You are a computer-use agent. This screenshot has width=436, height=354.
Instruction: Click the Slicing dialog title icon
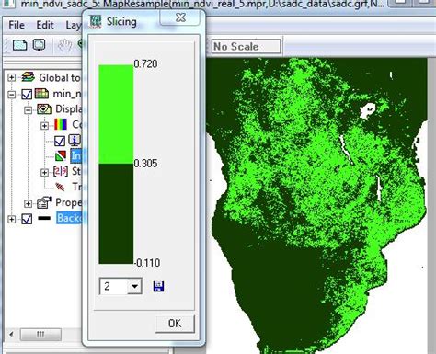click(95, 22)
